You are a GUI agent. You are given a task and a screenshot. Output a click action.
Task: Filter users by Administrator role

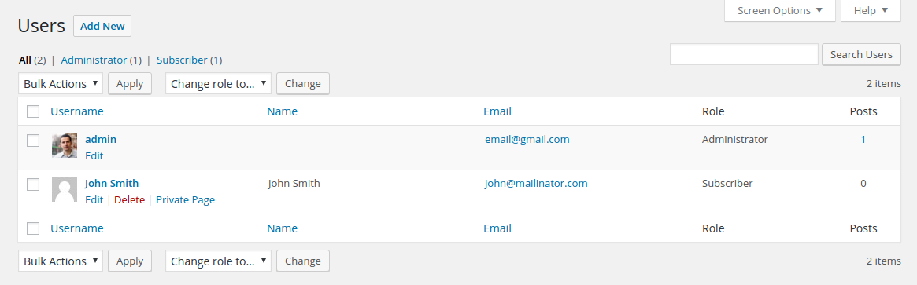click(x=94, y=60)
